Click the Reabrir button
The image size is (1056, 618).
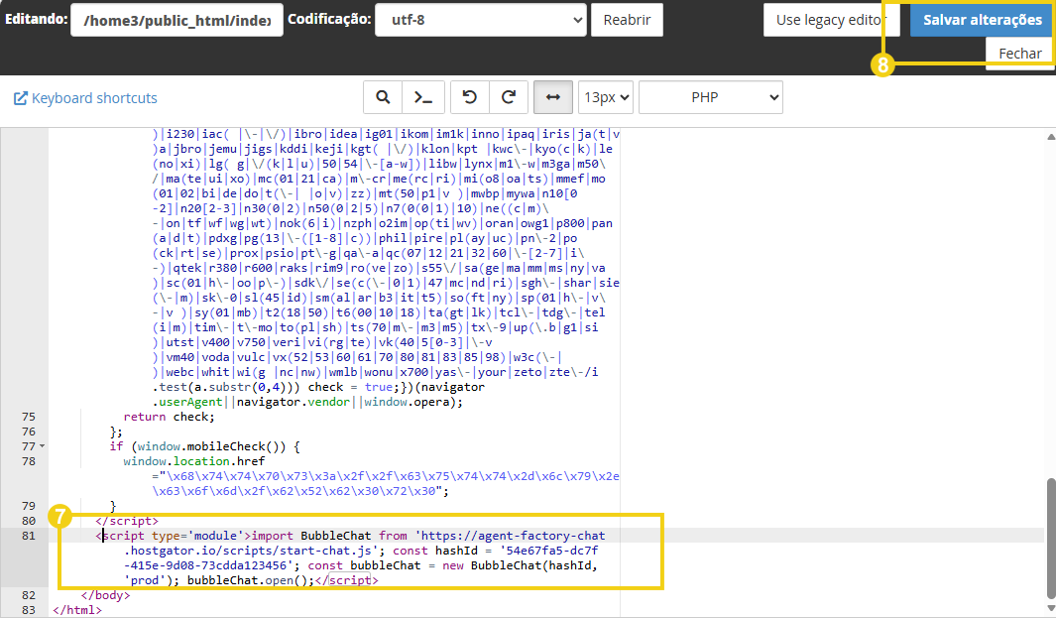coord(627,20)
